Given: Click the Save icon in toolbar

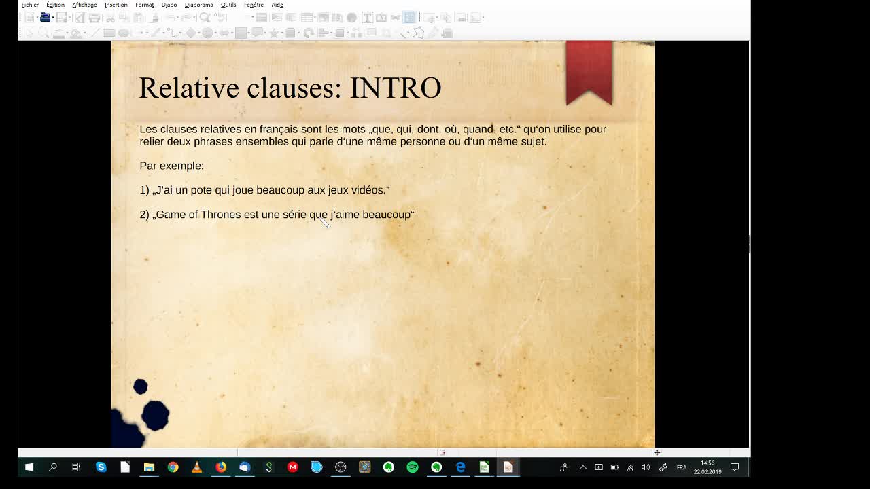Looking at the screenshot, I should coord(61,18).
